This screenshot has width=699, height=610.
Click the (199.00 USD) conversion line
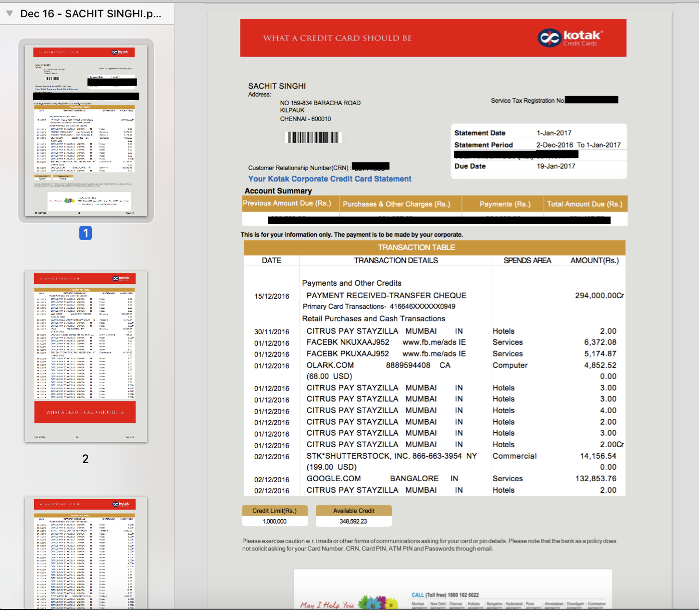click(332, 467)
